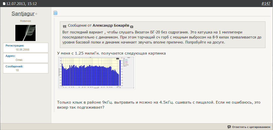This screenshot has width=273, height=130.
Task: Click the view-original-post arrow after Александр Бокарёв
Action: pyautogui.click(x=132, y=27)
